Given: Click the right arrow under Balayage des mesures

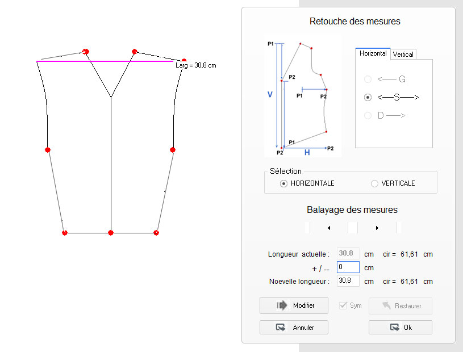Looking at the screenshot, I should point(377,228).
